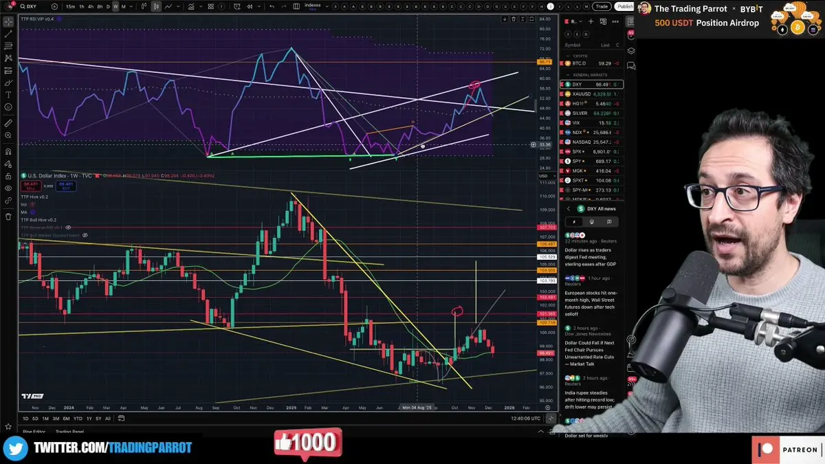Open the emoji icons tool
This screenshot has height=464, width=825.
click(8, 107)
